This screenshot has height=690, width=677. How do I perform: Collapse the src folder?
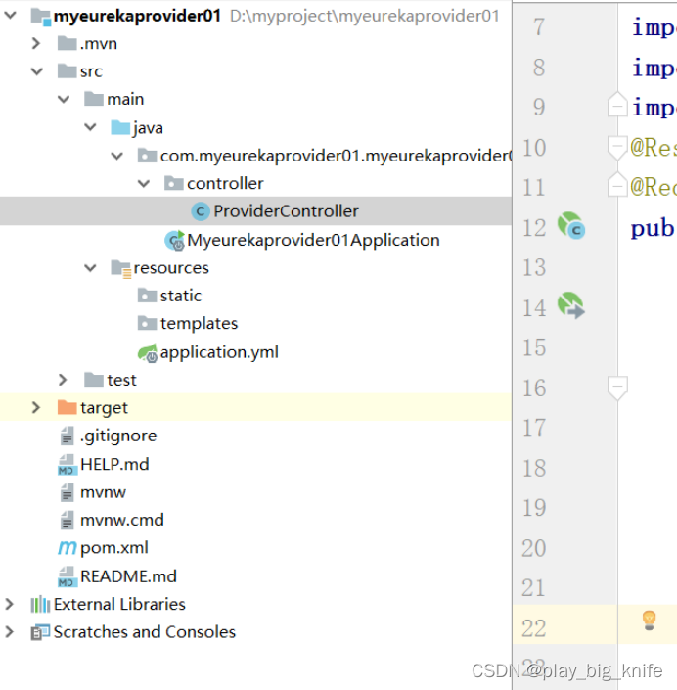37,71
